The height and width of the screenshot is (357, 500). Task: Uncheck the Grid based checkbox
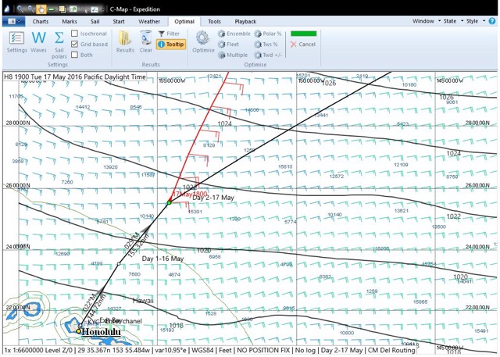click(74, 45)
